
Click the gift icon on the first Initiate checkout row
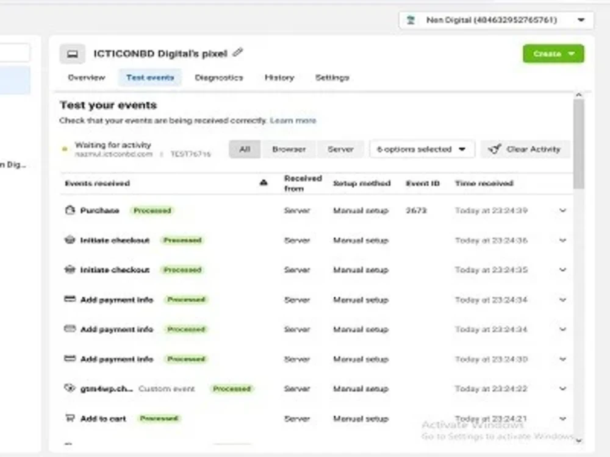pos(70,240)
